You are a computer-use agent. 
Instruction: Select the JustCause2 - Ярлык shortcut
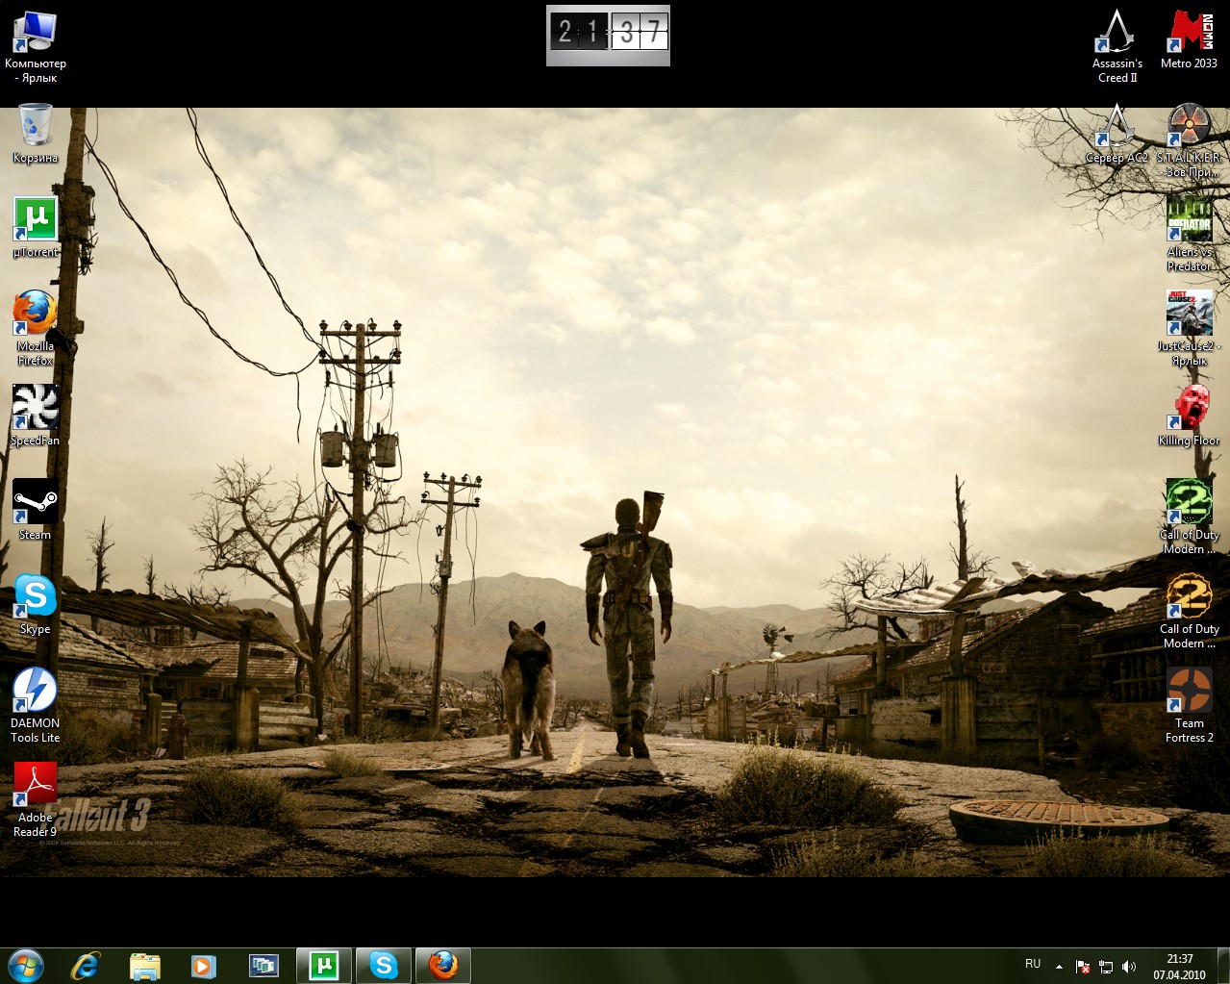tap(1190, 328)
